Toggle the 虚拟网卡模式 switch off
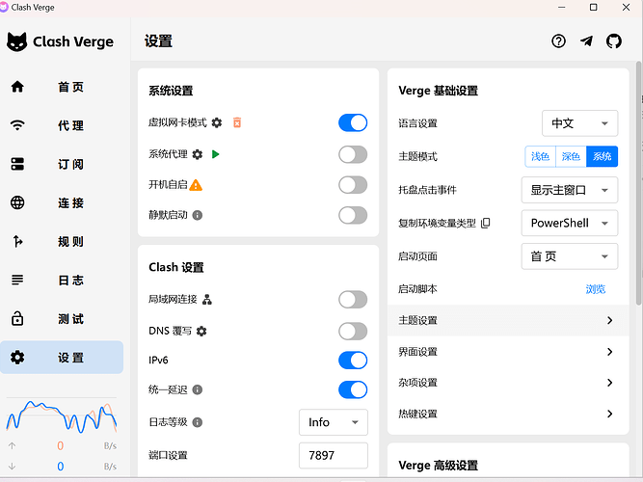 tap(353, 122)
